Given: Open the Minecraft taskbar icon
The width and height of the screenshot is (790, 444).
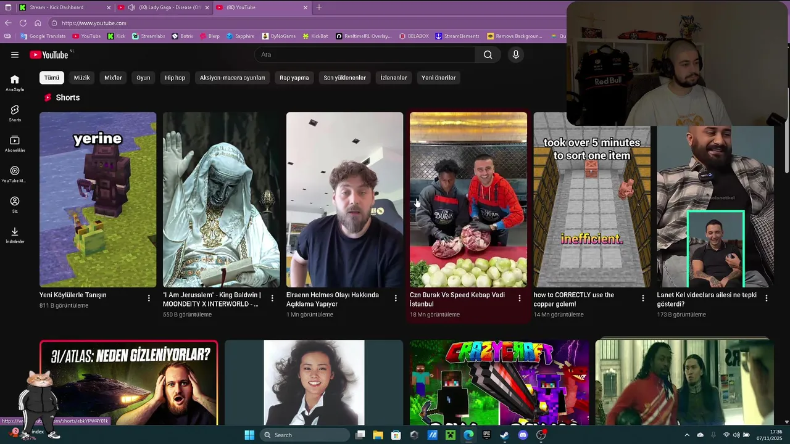Looking at the screenshot, I should 451,435.
